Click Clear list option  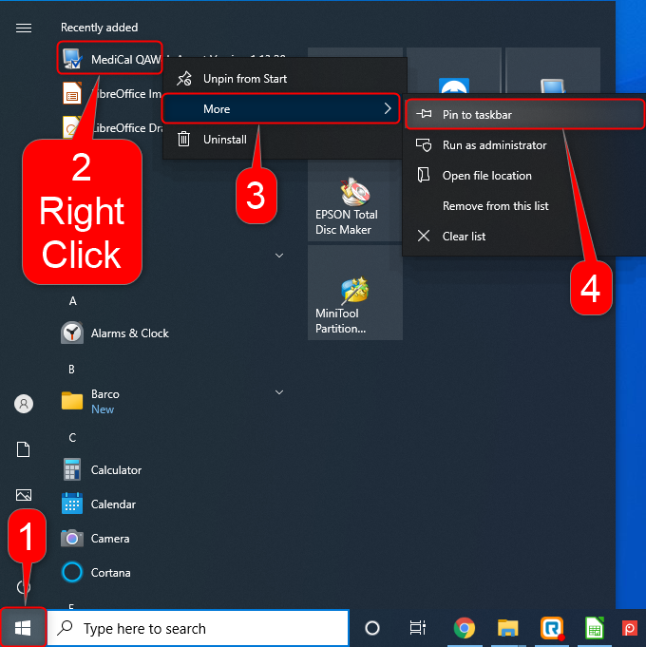[x=464, y=237]
